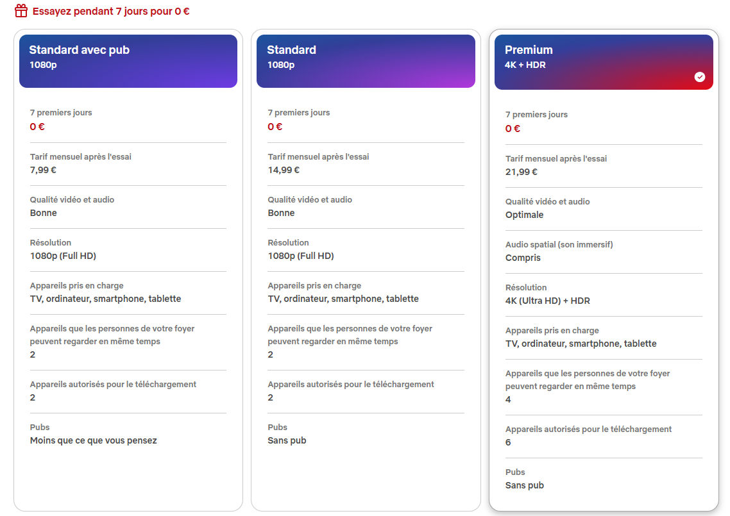
Task: Click 'Standard avec pub' title text
Action: point(79,50)
